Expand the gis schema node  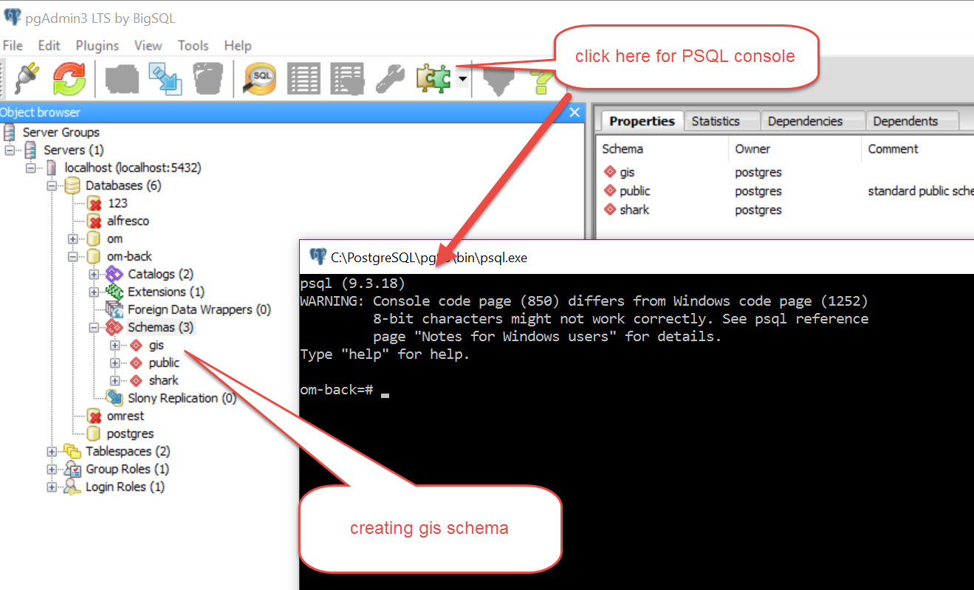114,345
